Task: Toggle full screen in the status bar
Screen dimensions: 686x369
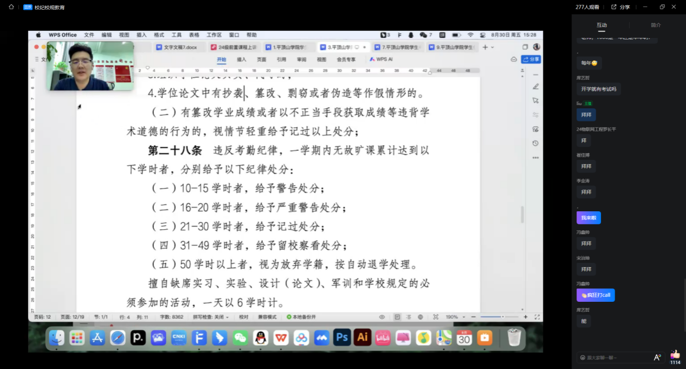Action: tap(537, 317)
